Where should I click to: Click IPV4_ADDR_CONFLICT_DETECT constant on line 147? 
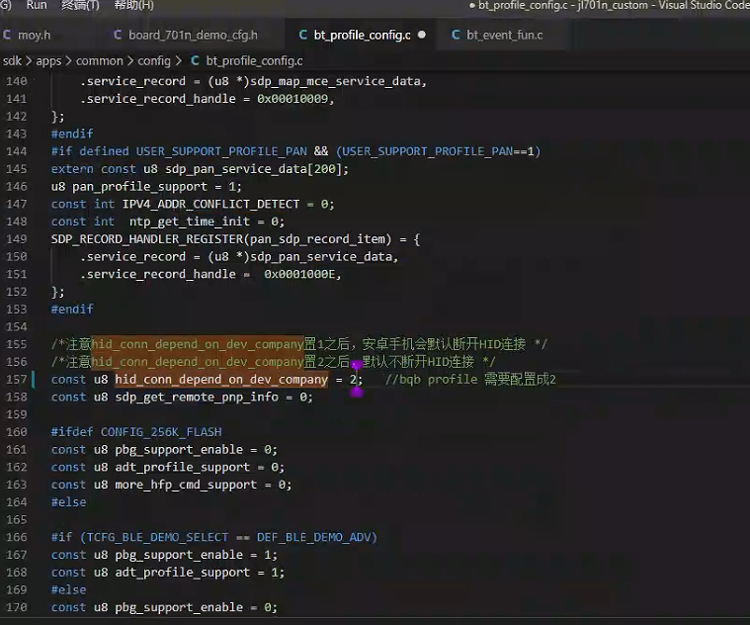pos(210,204)
